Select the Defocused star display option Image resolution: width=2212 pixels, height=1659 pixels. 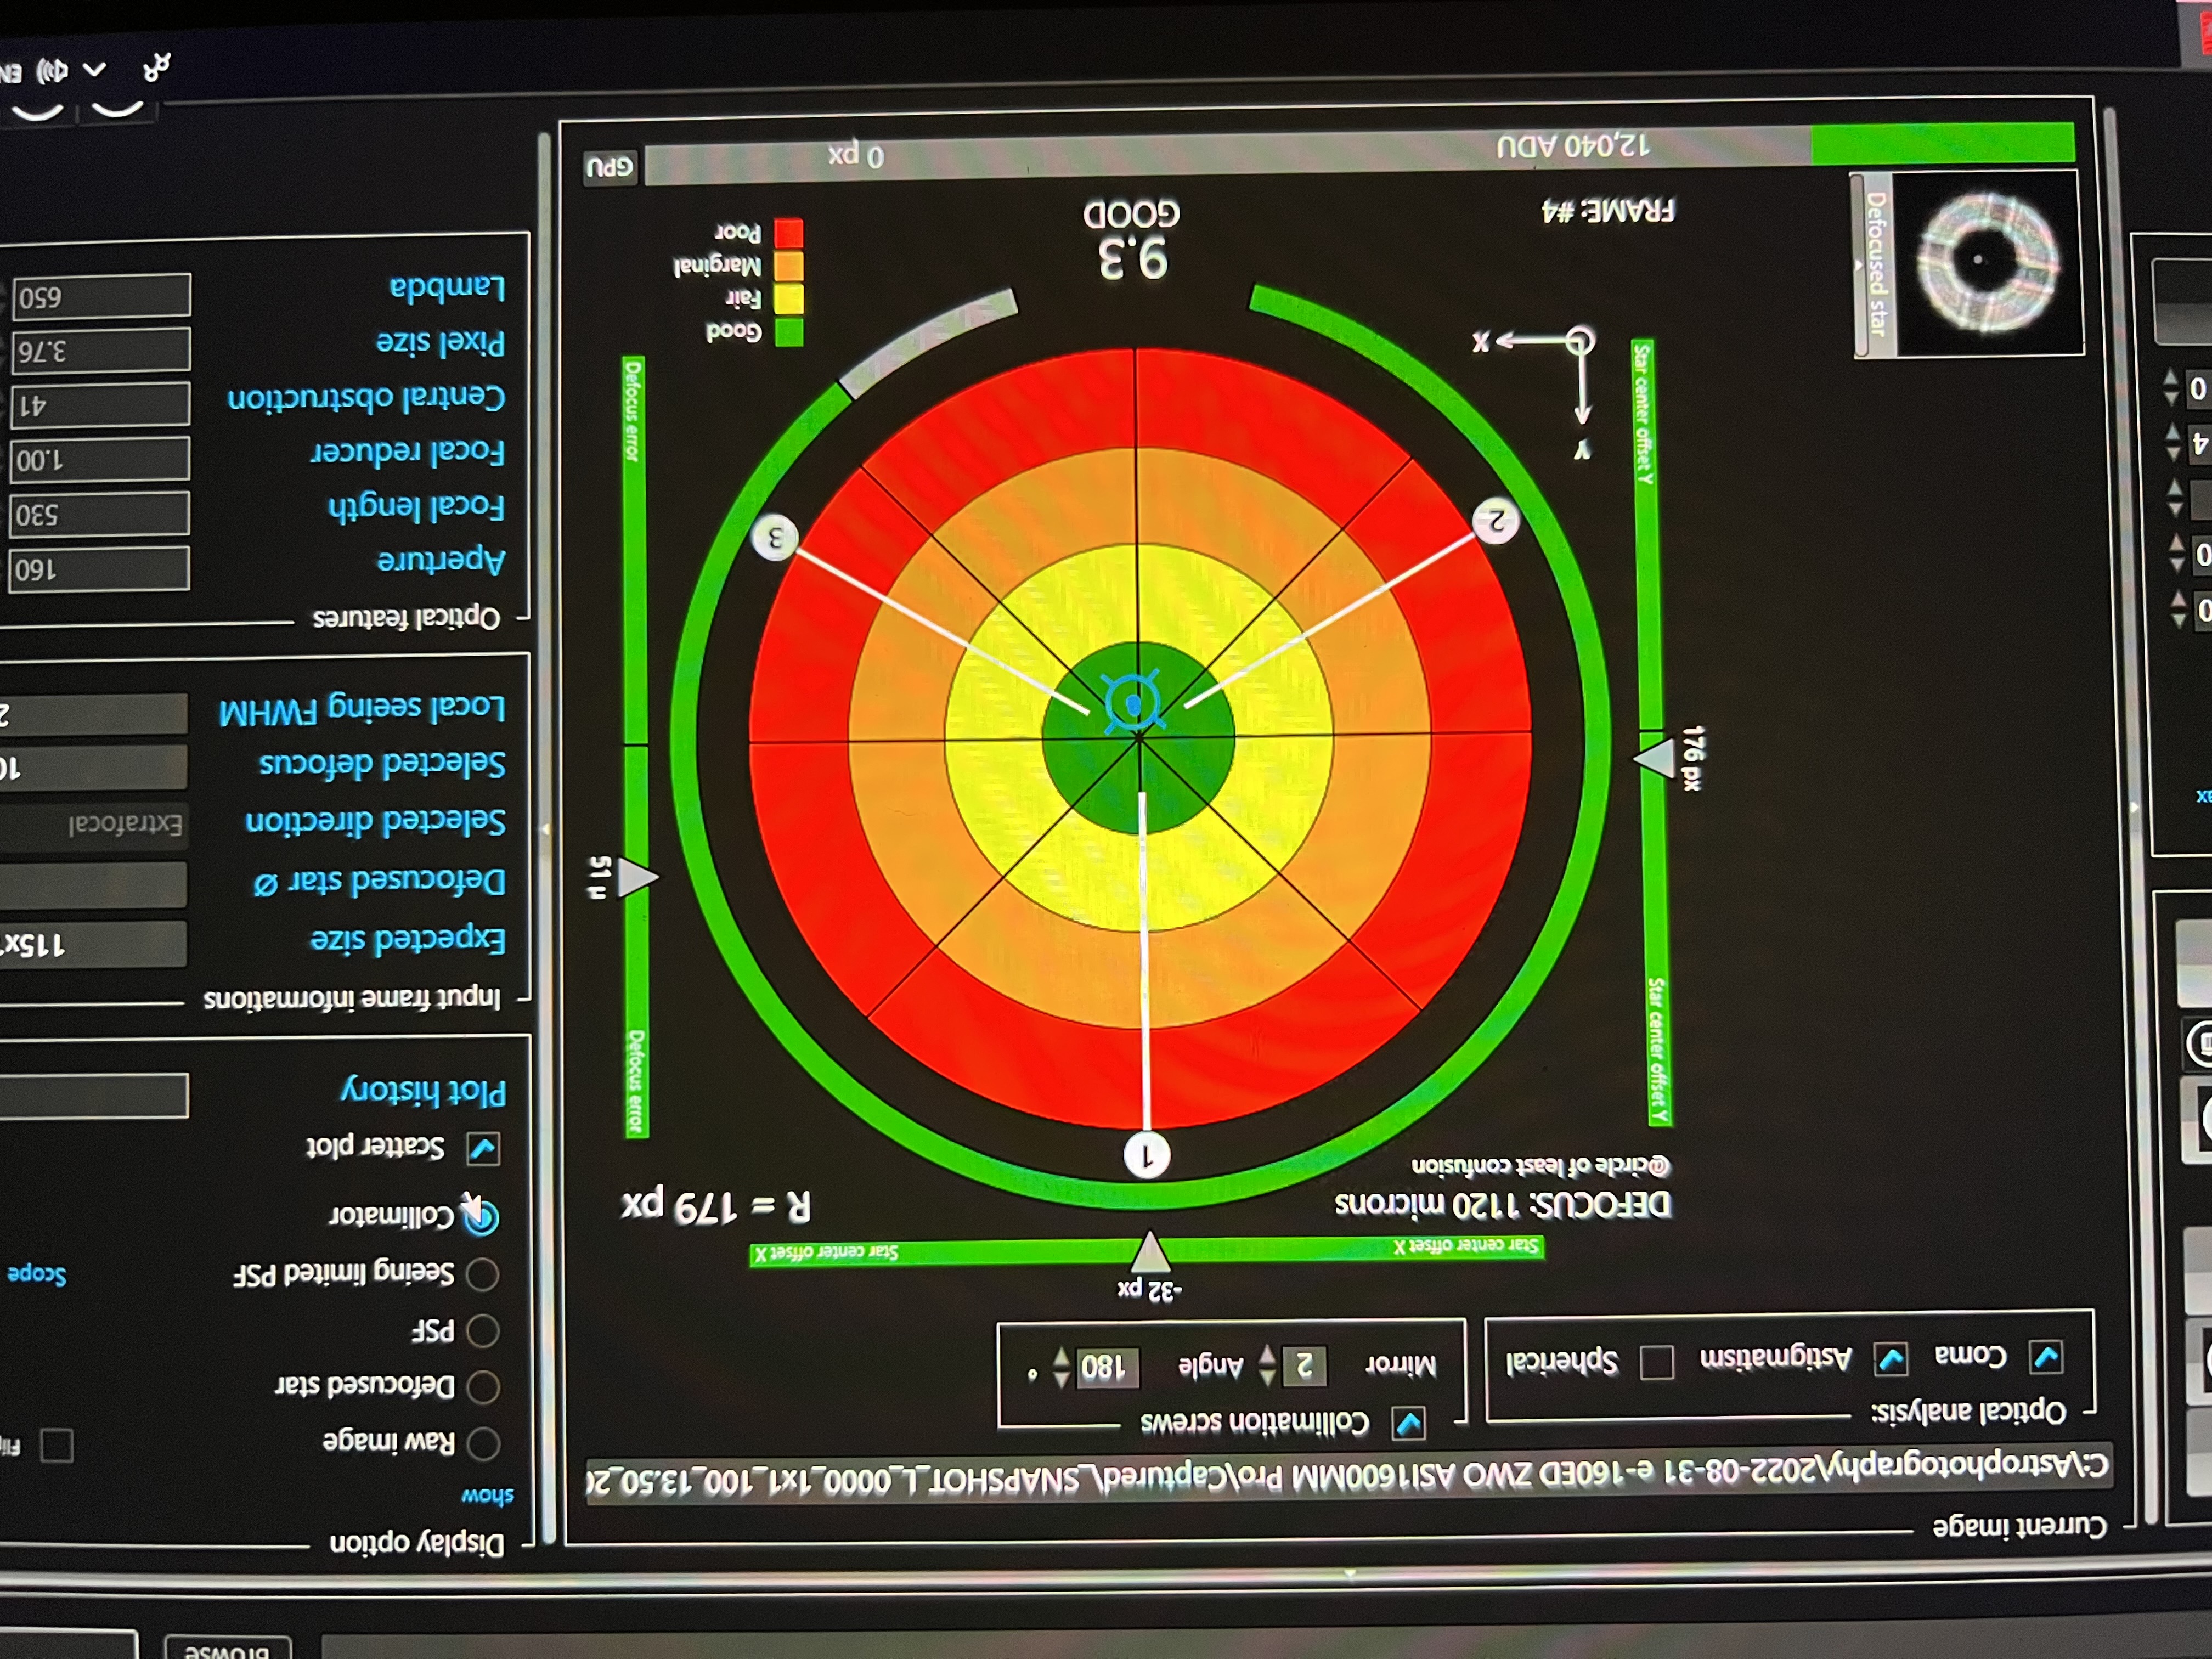(x=483, y=1387)
